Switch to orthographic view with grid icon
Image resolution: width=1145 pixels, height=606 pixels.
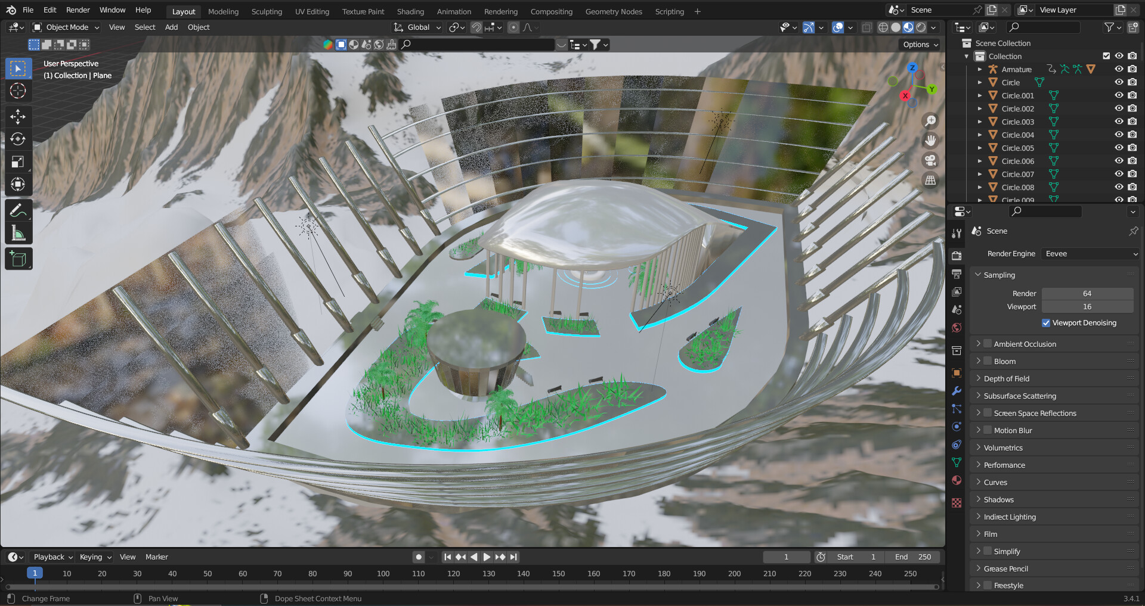(930, 180)
